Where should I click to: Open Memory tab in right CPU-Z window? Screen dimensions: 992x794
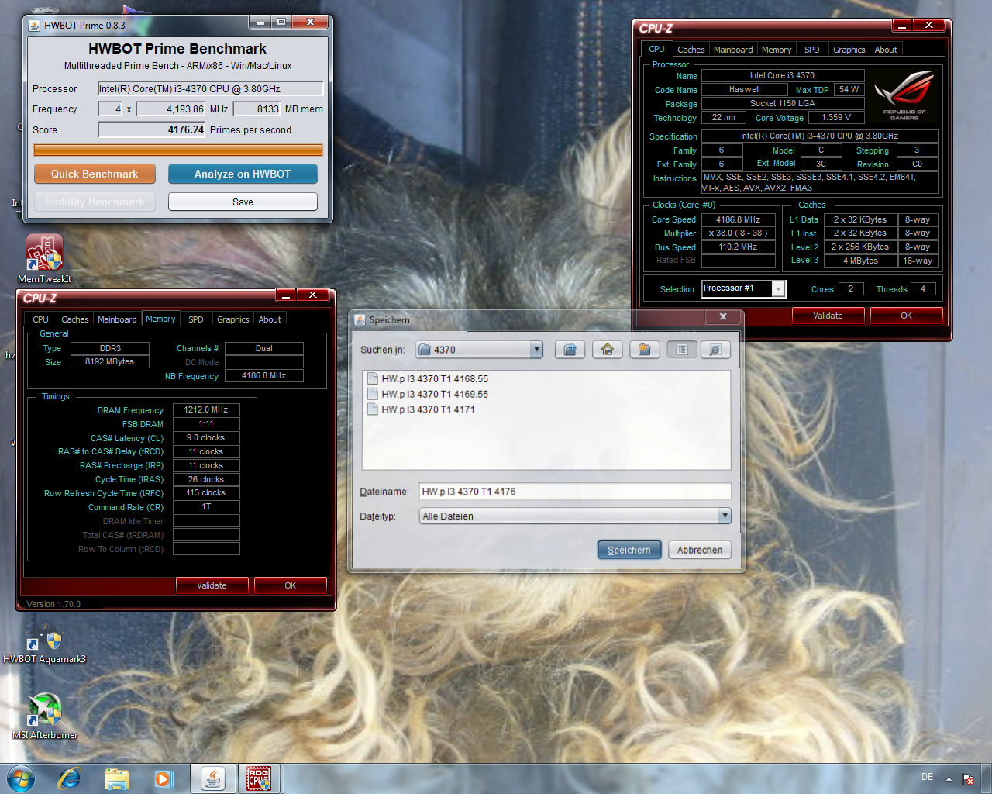point(777,50)
